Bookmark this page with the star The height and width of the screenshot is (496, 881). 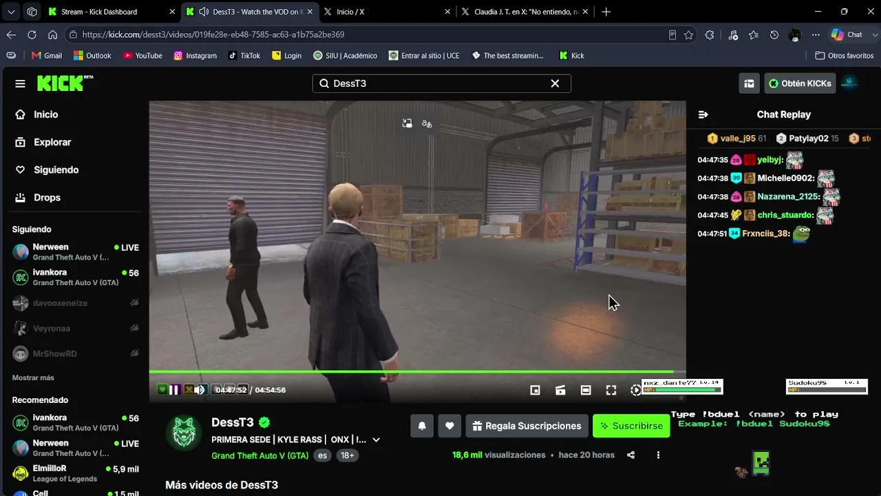(688, 34)
